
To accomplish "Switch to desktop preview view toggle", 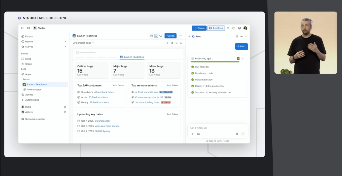I will [x=156, y=36].
